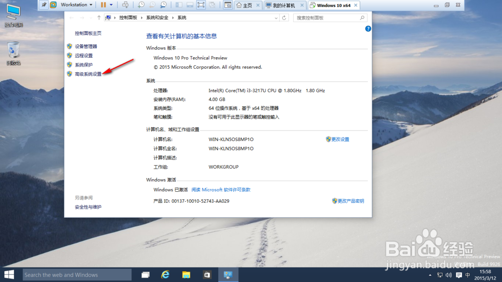502x282 pixels.
Task: Toggle the VMware library sidebar view
Action: click(x=179, y=5)
